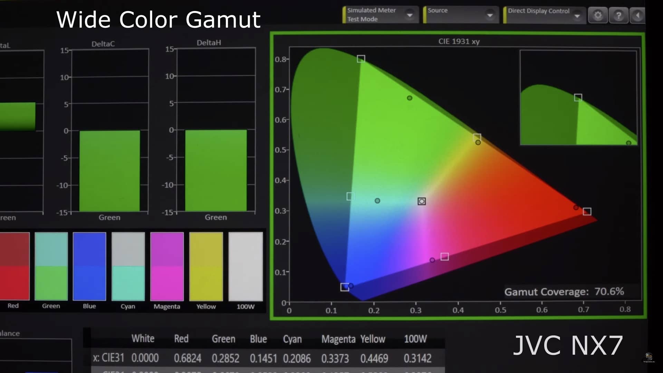The image size is (663, 373).
Task: Click the Red column header in table
Action: tap(181, 338)
